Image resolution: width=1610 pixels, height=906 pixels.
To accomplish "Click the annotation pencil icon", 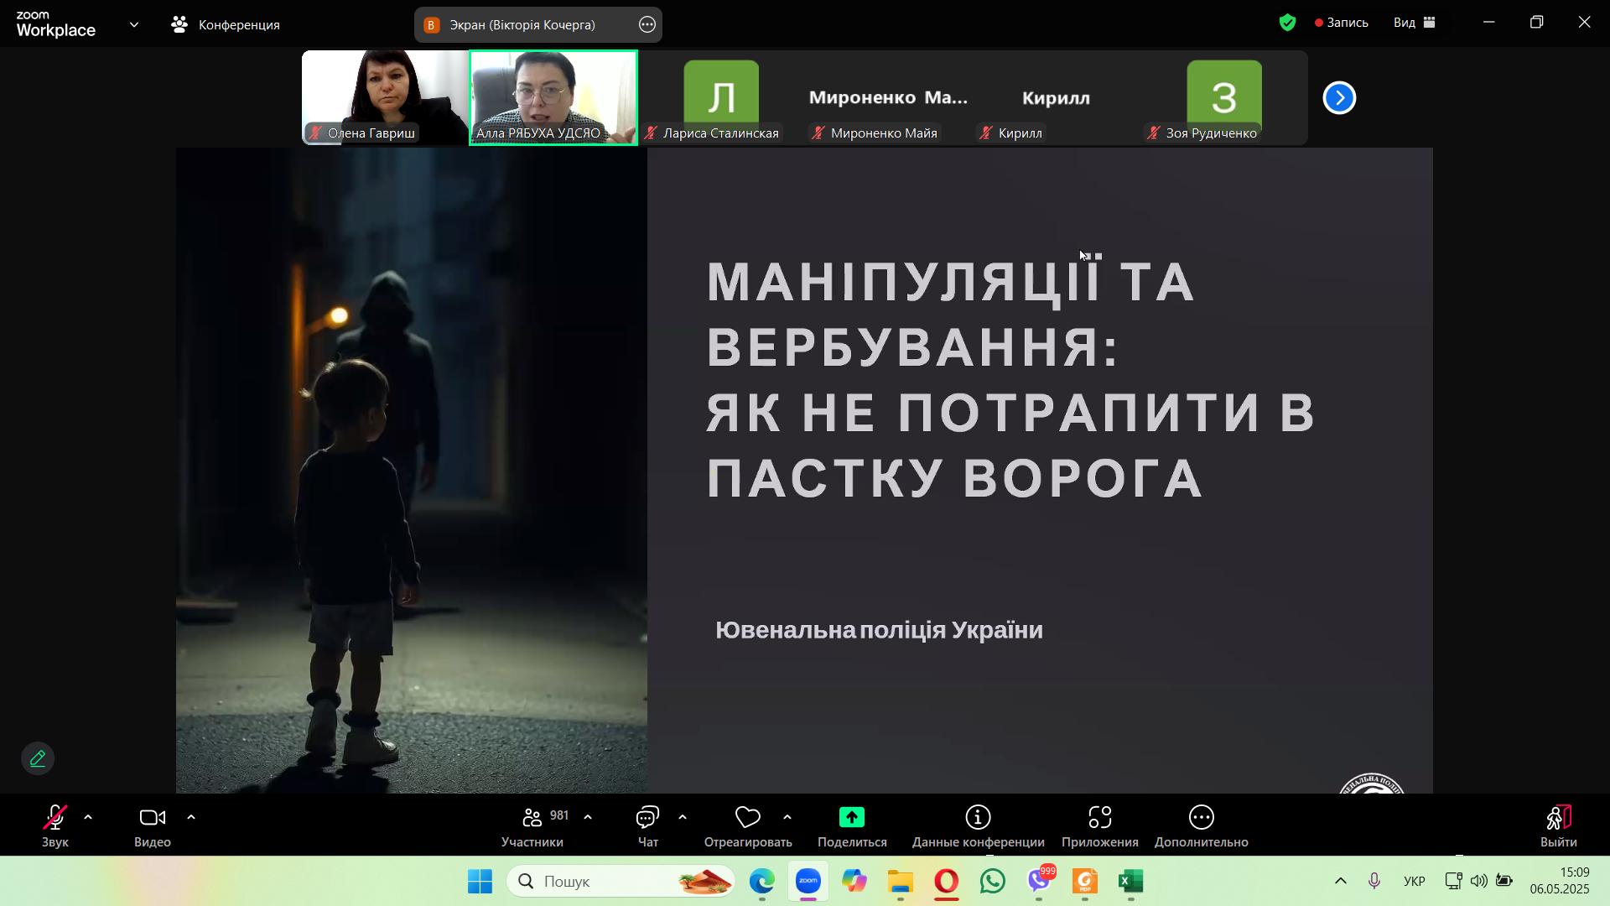I will pos(38,759).
